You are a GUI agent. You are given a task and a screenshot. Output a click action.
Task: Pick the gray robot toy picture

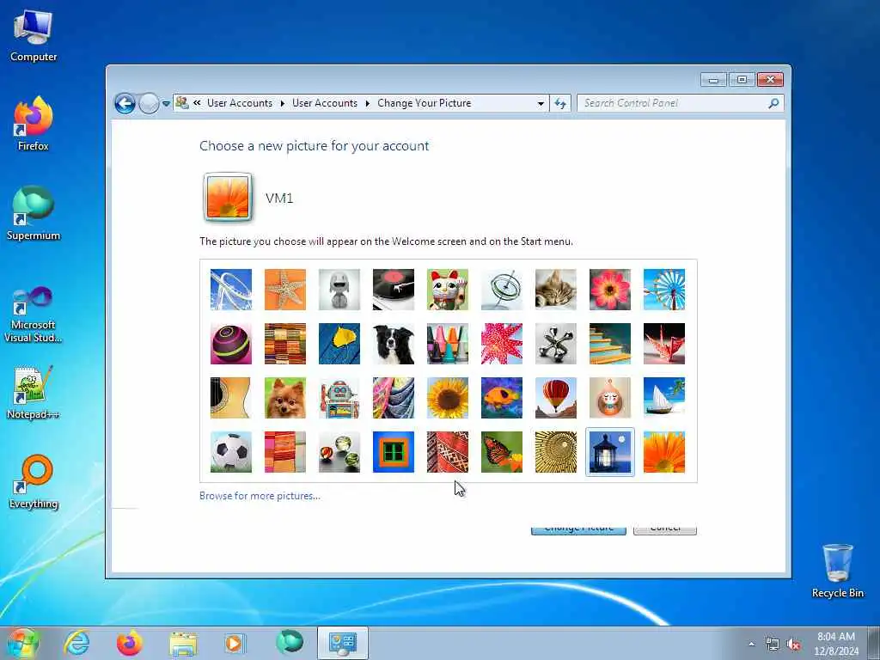click(339, 290)
